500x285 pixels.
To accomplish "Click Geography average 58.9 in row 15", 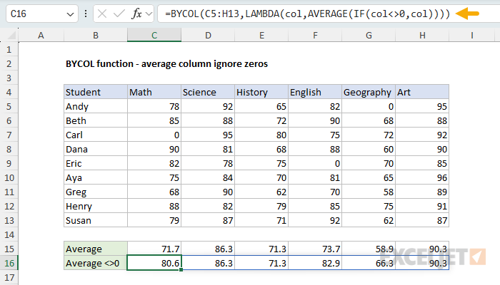I will (x=369, y=249).
